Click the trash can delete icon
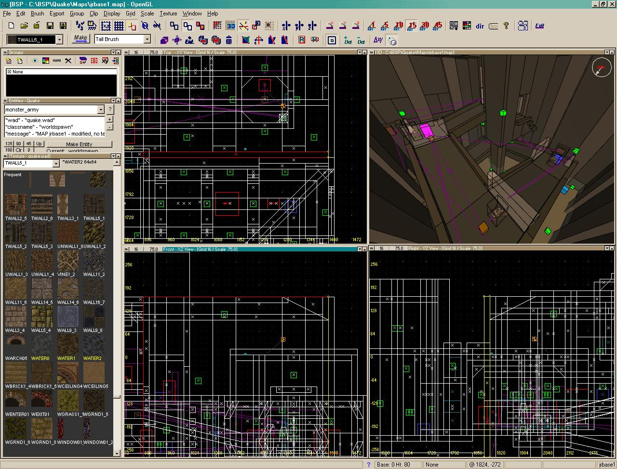The width and height of the screenshot is (617, 469). (229, 40)
